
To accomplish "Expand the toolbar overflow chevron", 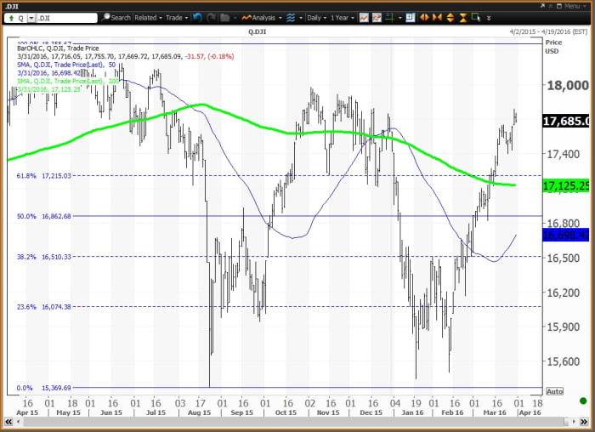I will tap(489, 18).
